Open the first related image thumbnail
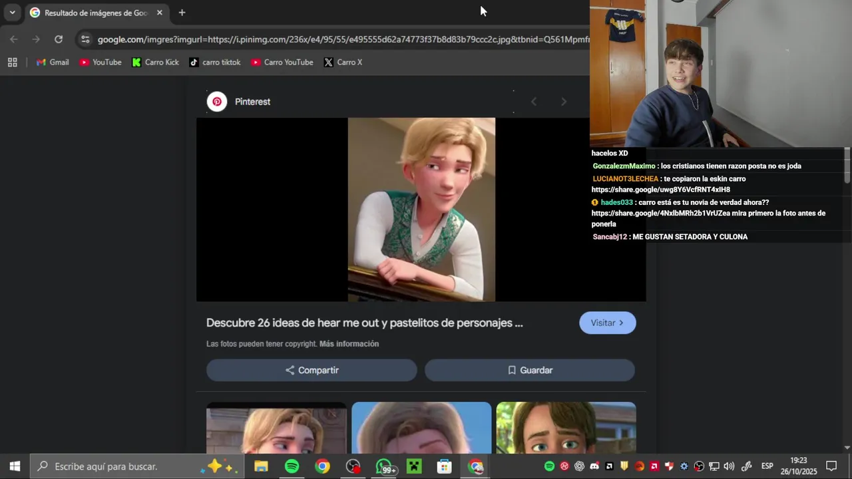This screenshot has width=852, height=479. click(276, 428)
